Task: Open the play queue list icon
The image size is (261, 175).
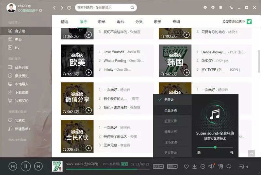Action: (x=242, y=166)
